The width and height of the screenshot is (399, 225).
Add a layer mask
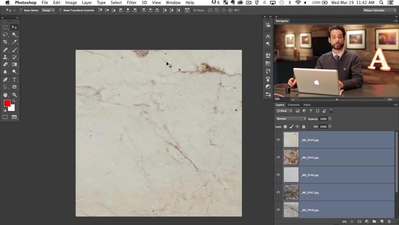pos(359,222)
